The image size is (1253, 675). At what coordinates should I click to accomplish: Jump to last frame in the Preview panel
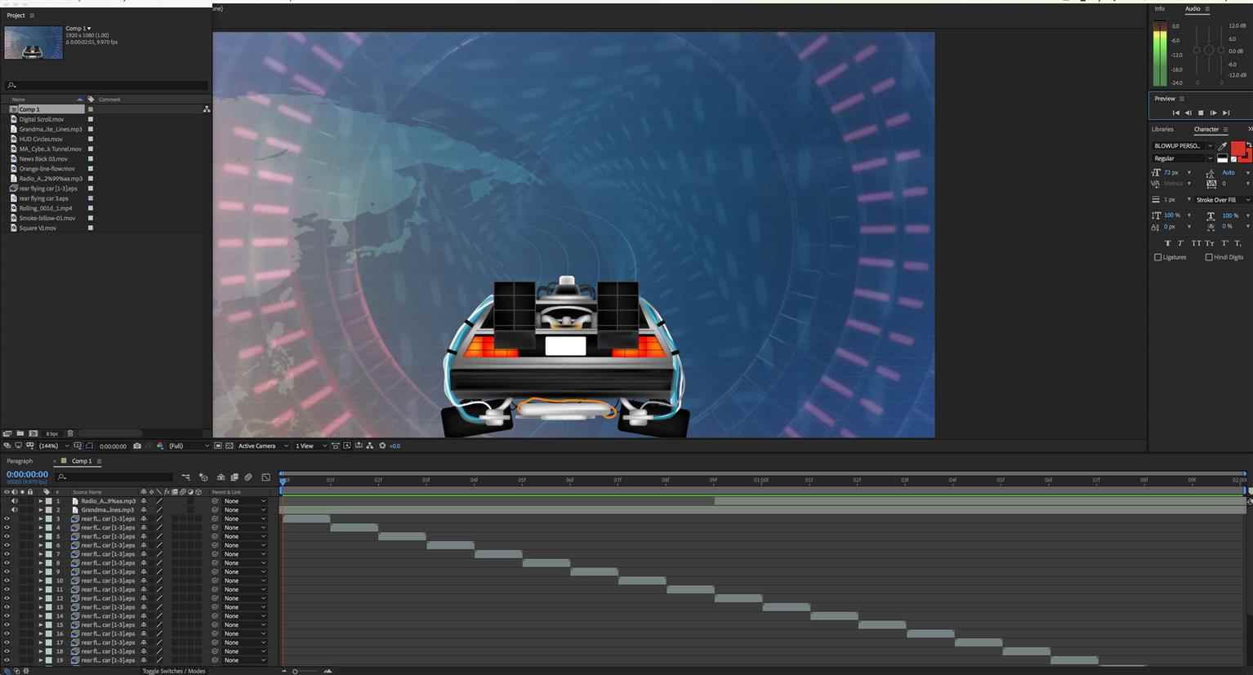pyautogui.click(x=1226, y=113)
